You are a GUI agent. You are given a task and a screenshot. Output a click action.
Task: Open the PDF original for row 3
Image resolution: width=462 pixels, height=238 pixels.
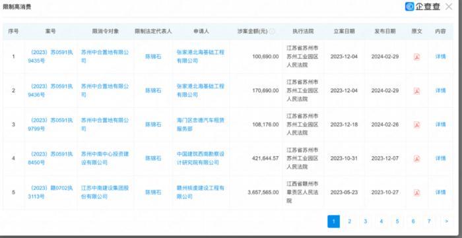pyautogui.click(x=416, y=125)
